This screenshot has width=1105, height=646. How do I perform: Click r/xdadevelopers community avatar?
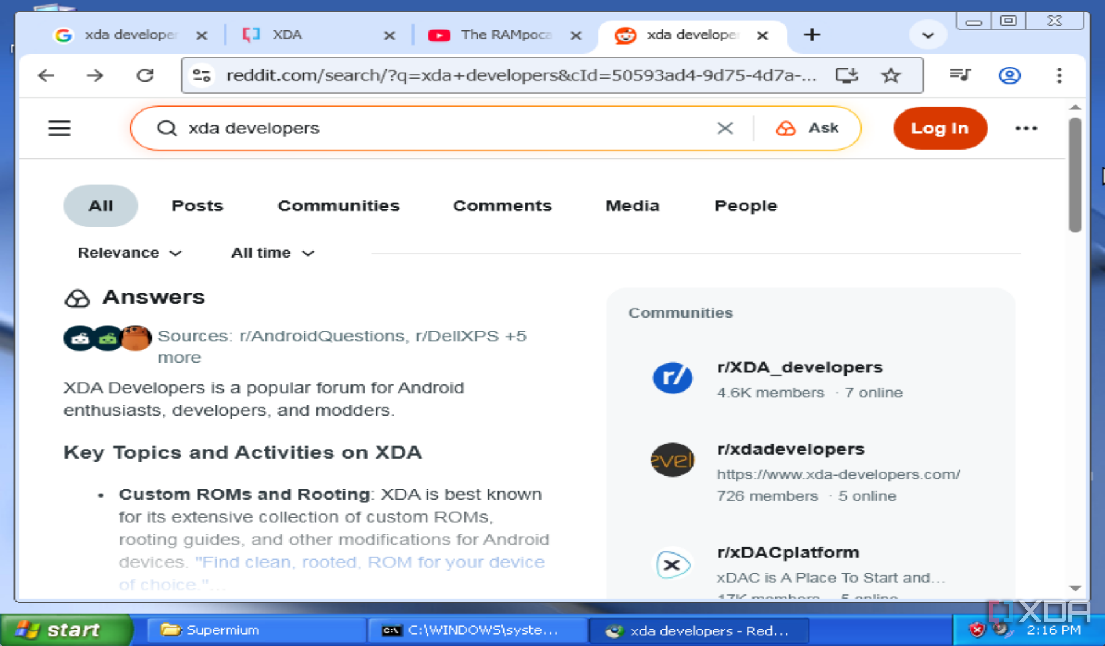[672, 460]
